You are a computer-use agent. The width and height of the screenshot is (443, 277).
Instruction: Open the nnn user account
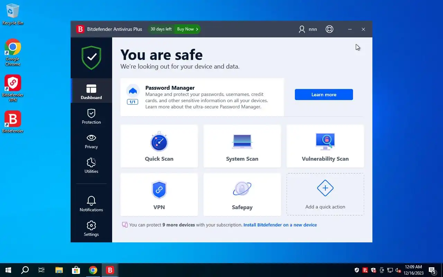click(308, 29)
